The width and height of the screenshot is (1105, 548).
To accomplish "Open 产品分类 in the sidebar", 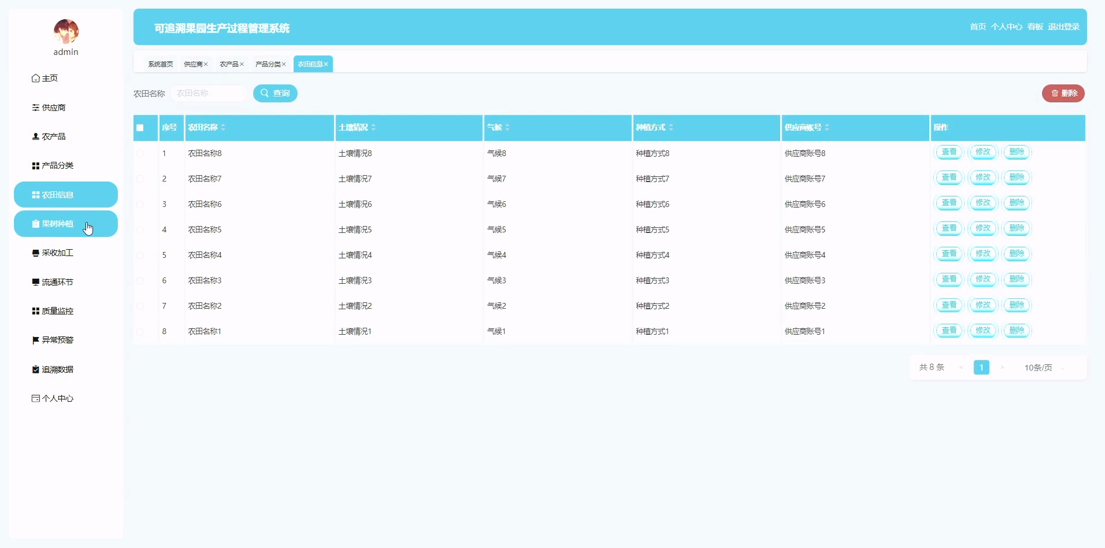I will 66,165.
